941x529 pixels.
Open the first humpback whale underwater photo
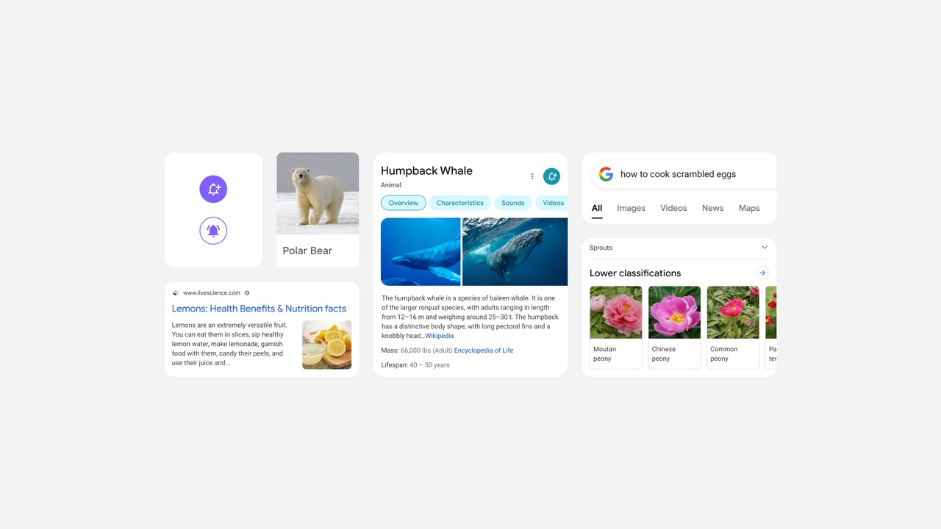[421, 251]
